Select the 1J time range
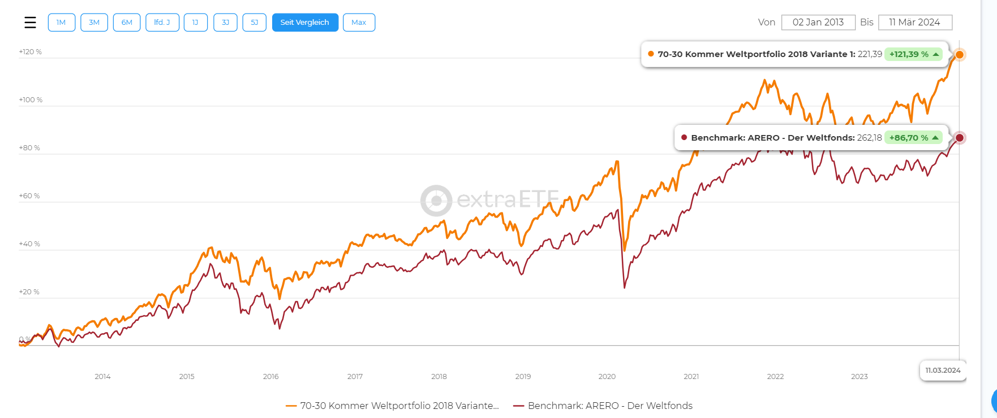 coord(196,23)
